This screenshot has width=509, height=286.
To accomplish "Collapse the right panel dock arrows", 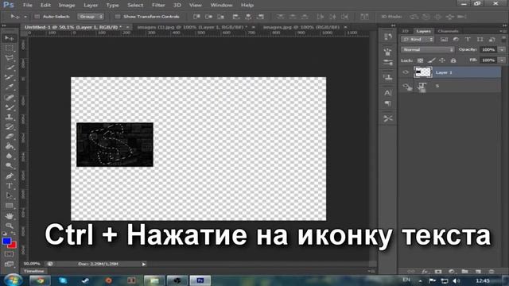I will coord(504,25).
